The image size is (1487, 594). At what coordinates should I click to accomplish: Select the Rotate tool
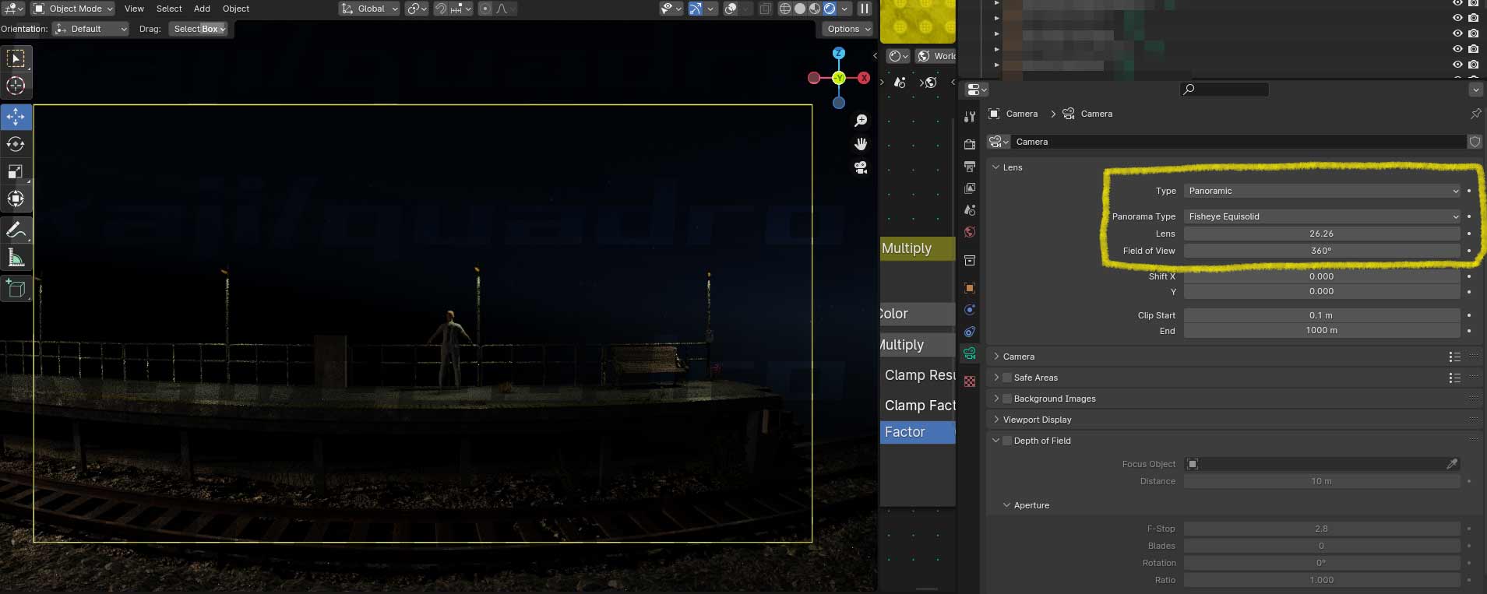pos(16,144)
